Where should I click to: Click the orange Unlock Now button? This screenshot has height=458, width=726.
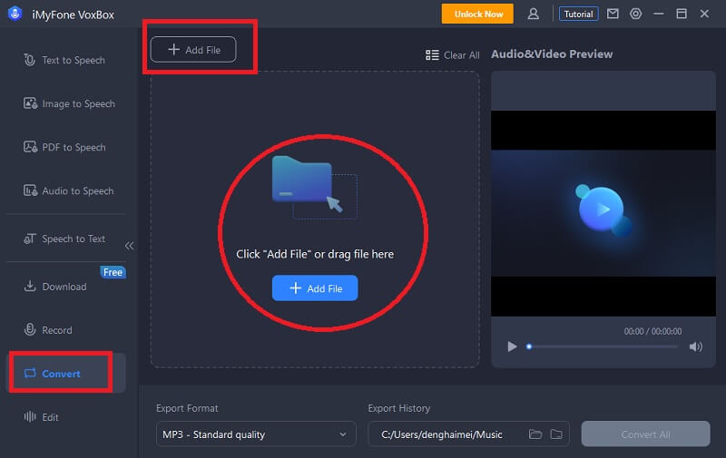click(x=478, y=14)
